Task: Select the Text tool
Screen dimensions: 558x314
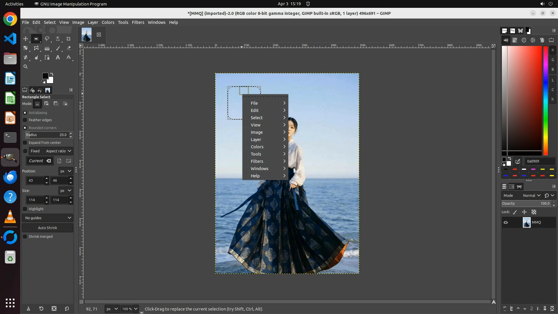Action: click(58, 58)
